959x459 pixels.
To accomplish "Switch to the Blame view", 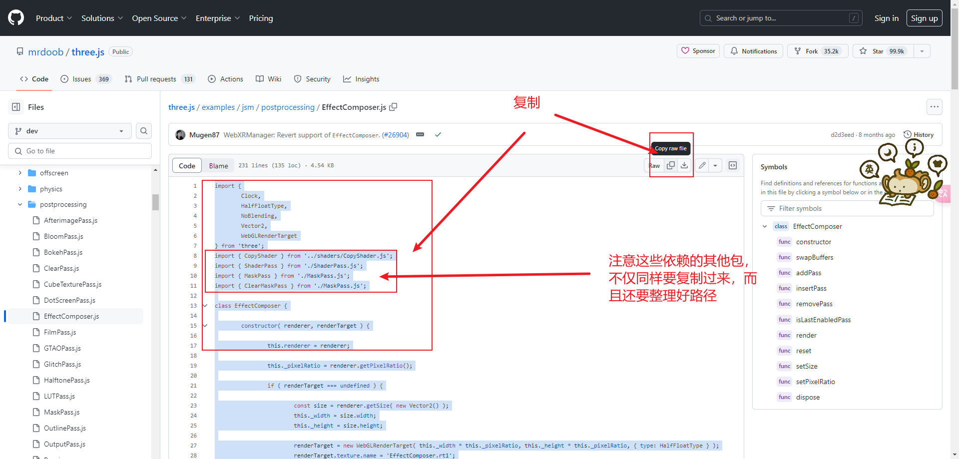I will click(218, 165).
